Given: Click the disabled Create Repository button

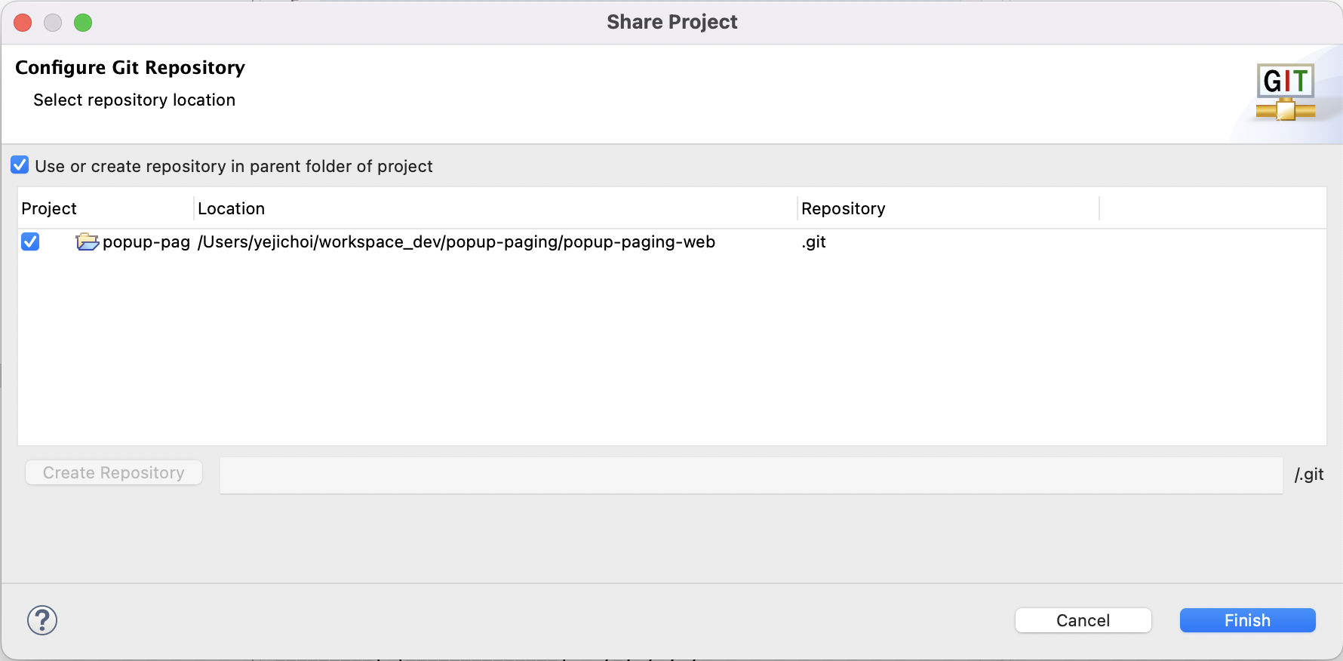Looking at the screenshot, I should [x=114, y=472].
